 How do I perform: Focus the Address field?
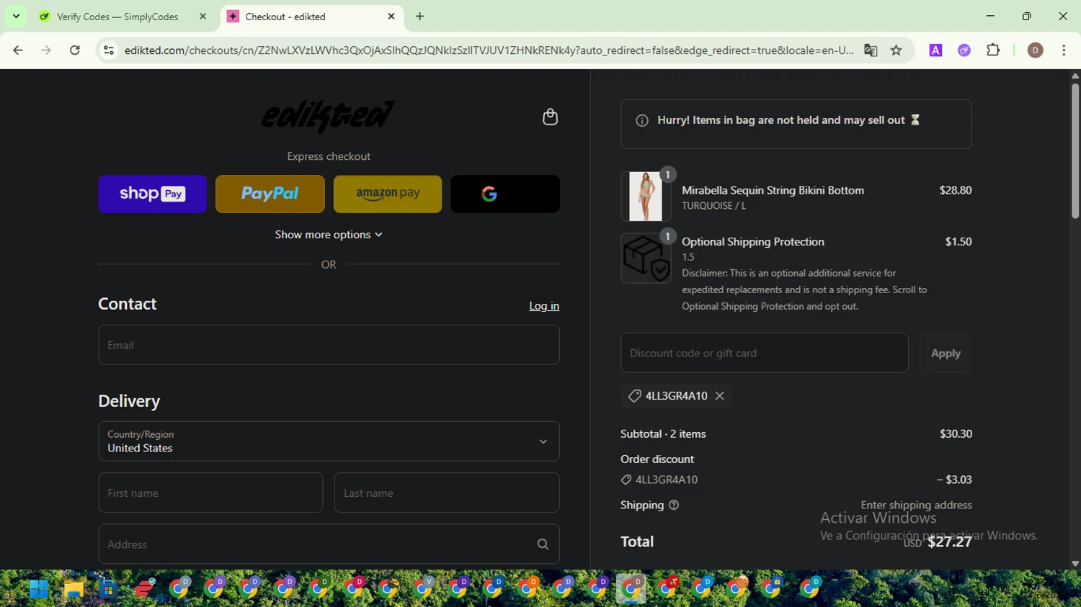329,544
